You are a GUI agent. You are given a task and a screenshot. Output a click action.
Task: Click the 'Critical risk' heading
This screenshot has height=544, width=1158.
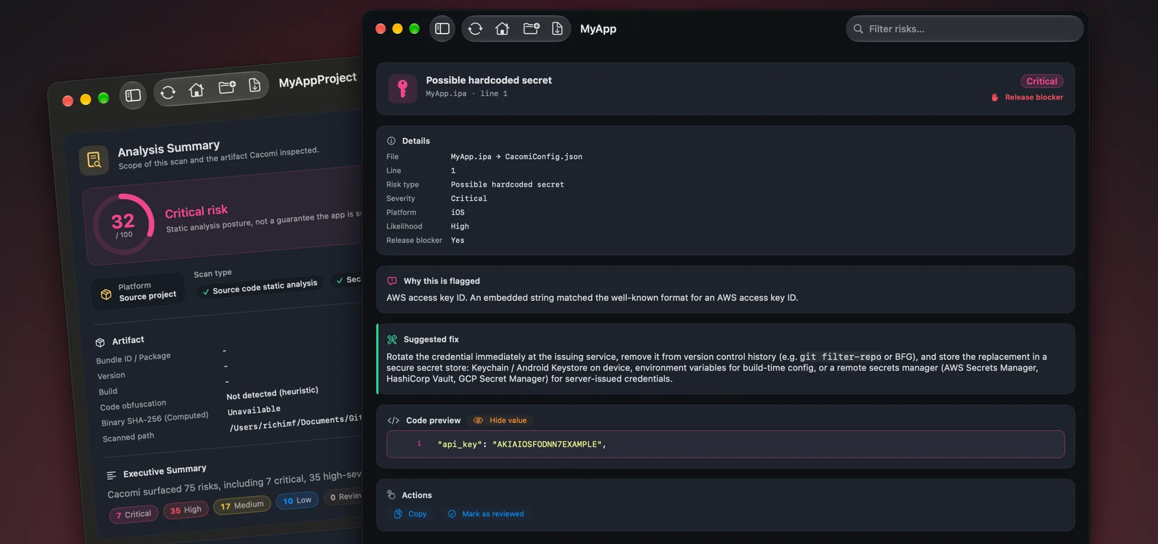pos(196,211)
